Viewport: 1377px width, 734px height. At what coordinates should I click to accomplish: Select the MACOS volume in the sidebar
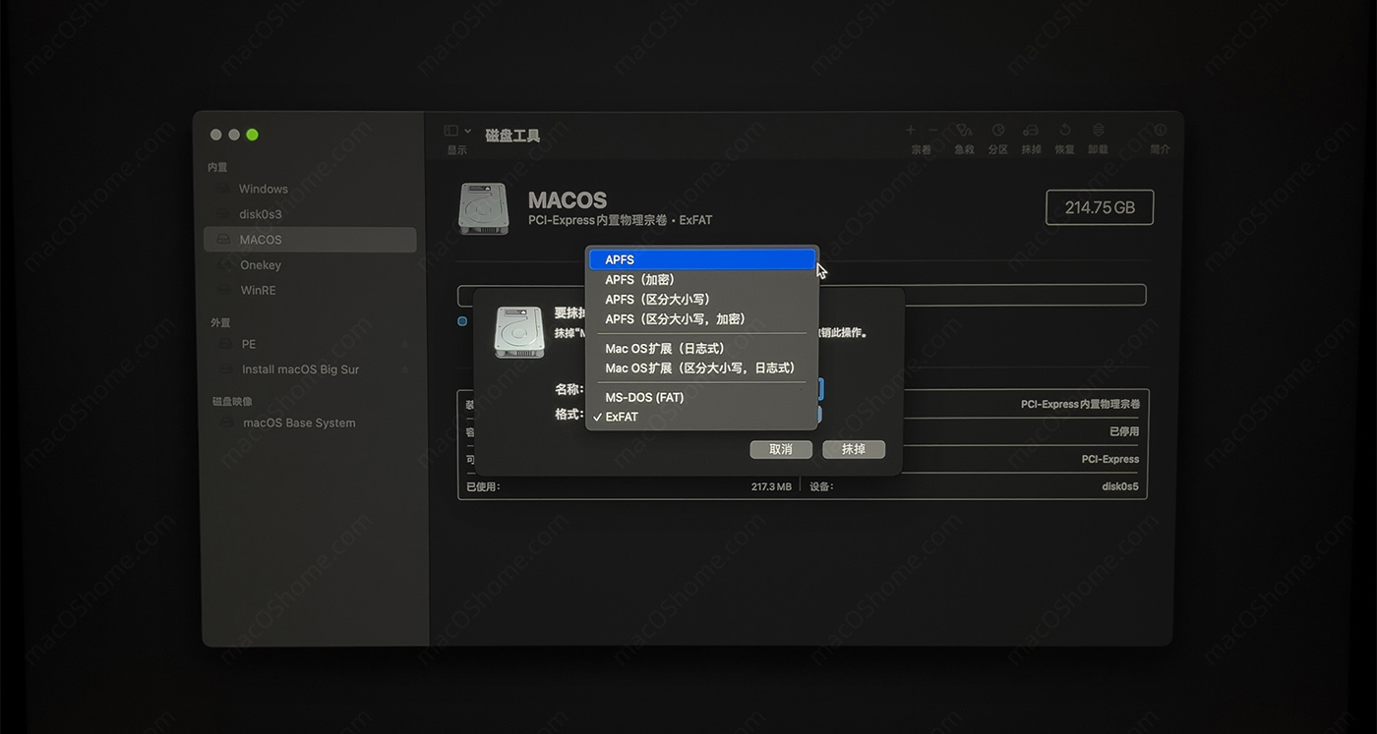point(310,240)
